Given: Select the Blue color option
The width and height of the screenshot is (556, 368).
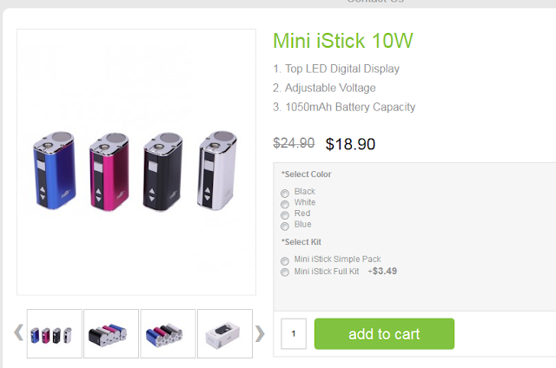Looking at the screenshot, I should (285, 226).
